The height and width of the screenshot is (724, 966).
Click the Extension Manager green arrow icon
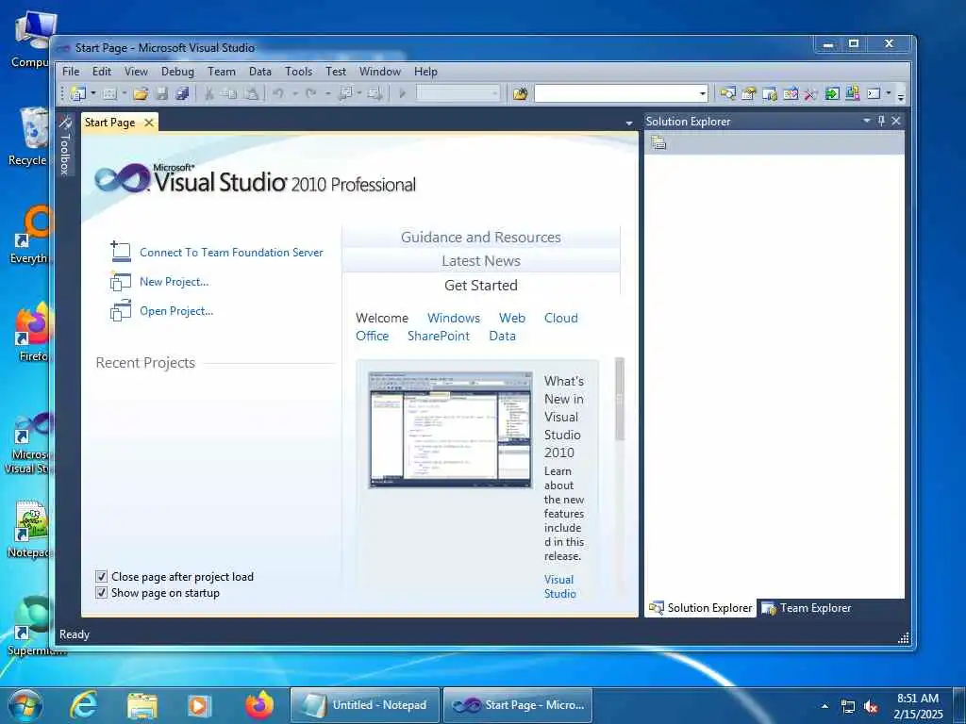[832, 93]
